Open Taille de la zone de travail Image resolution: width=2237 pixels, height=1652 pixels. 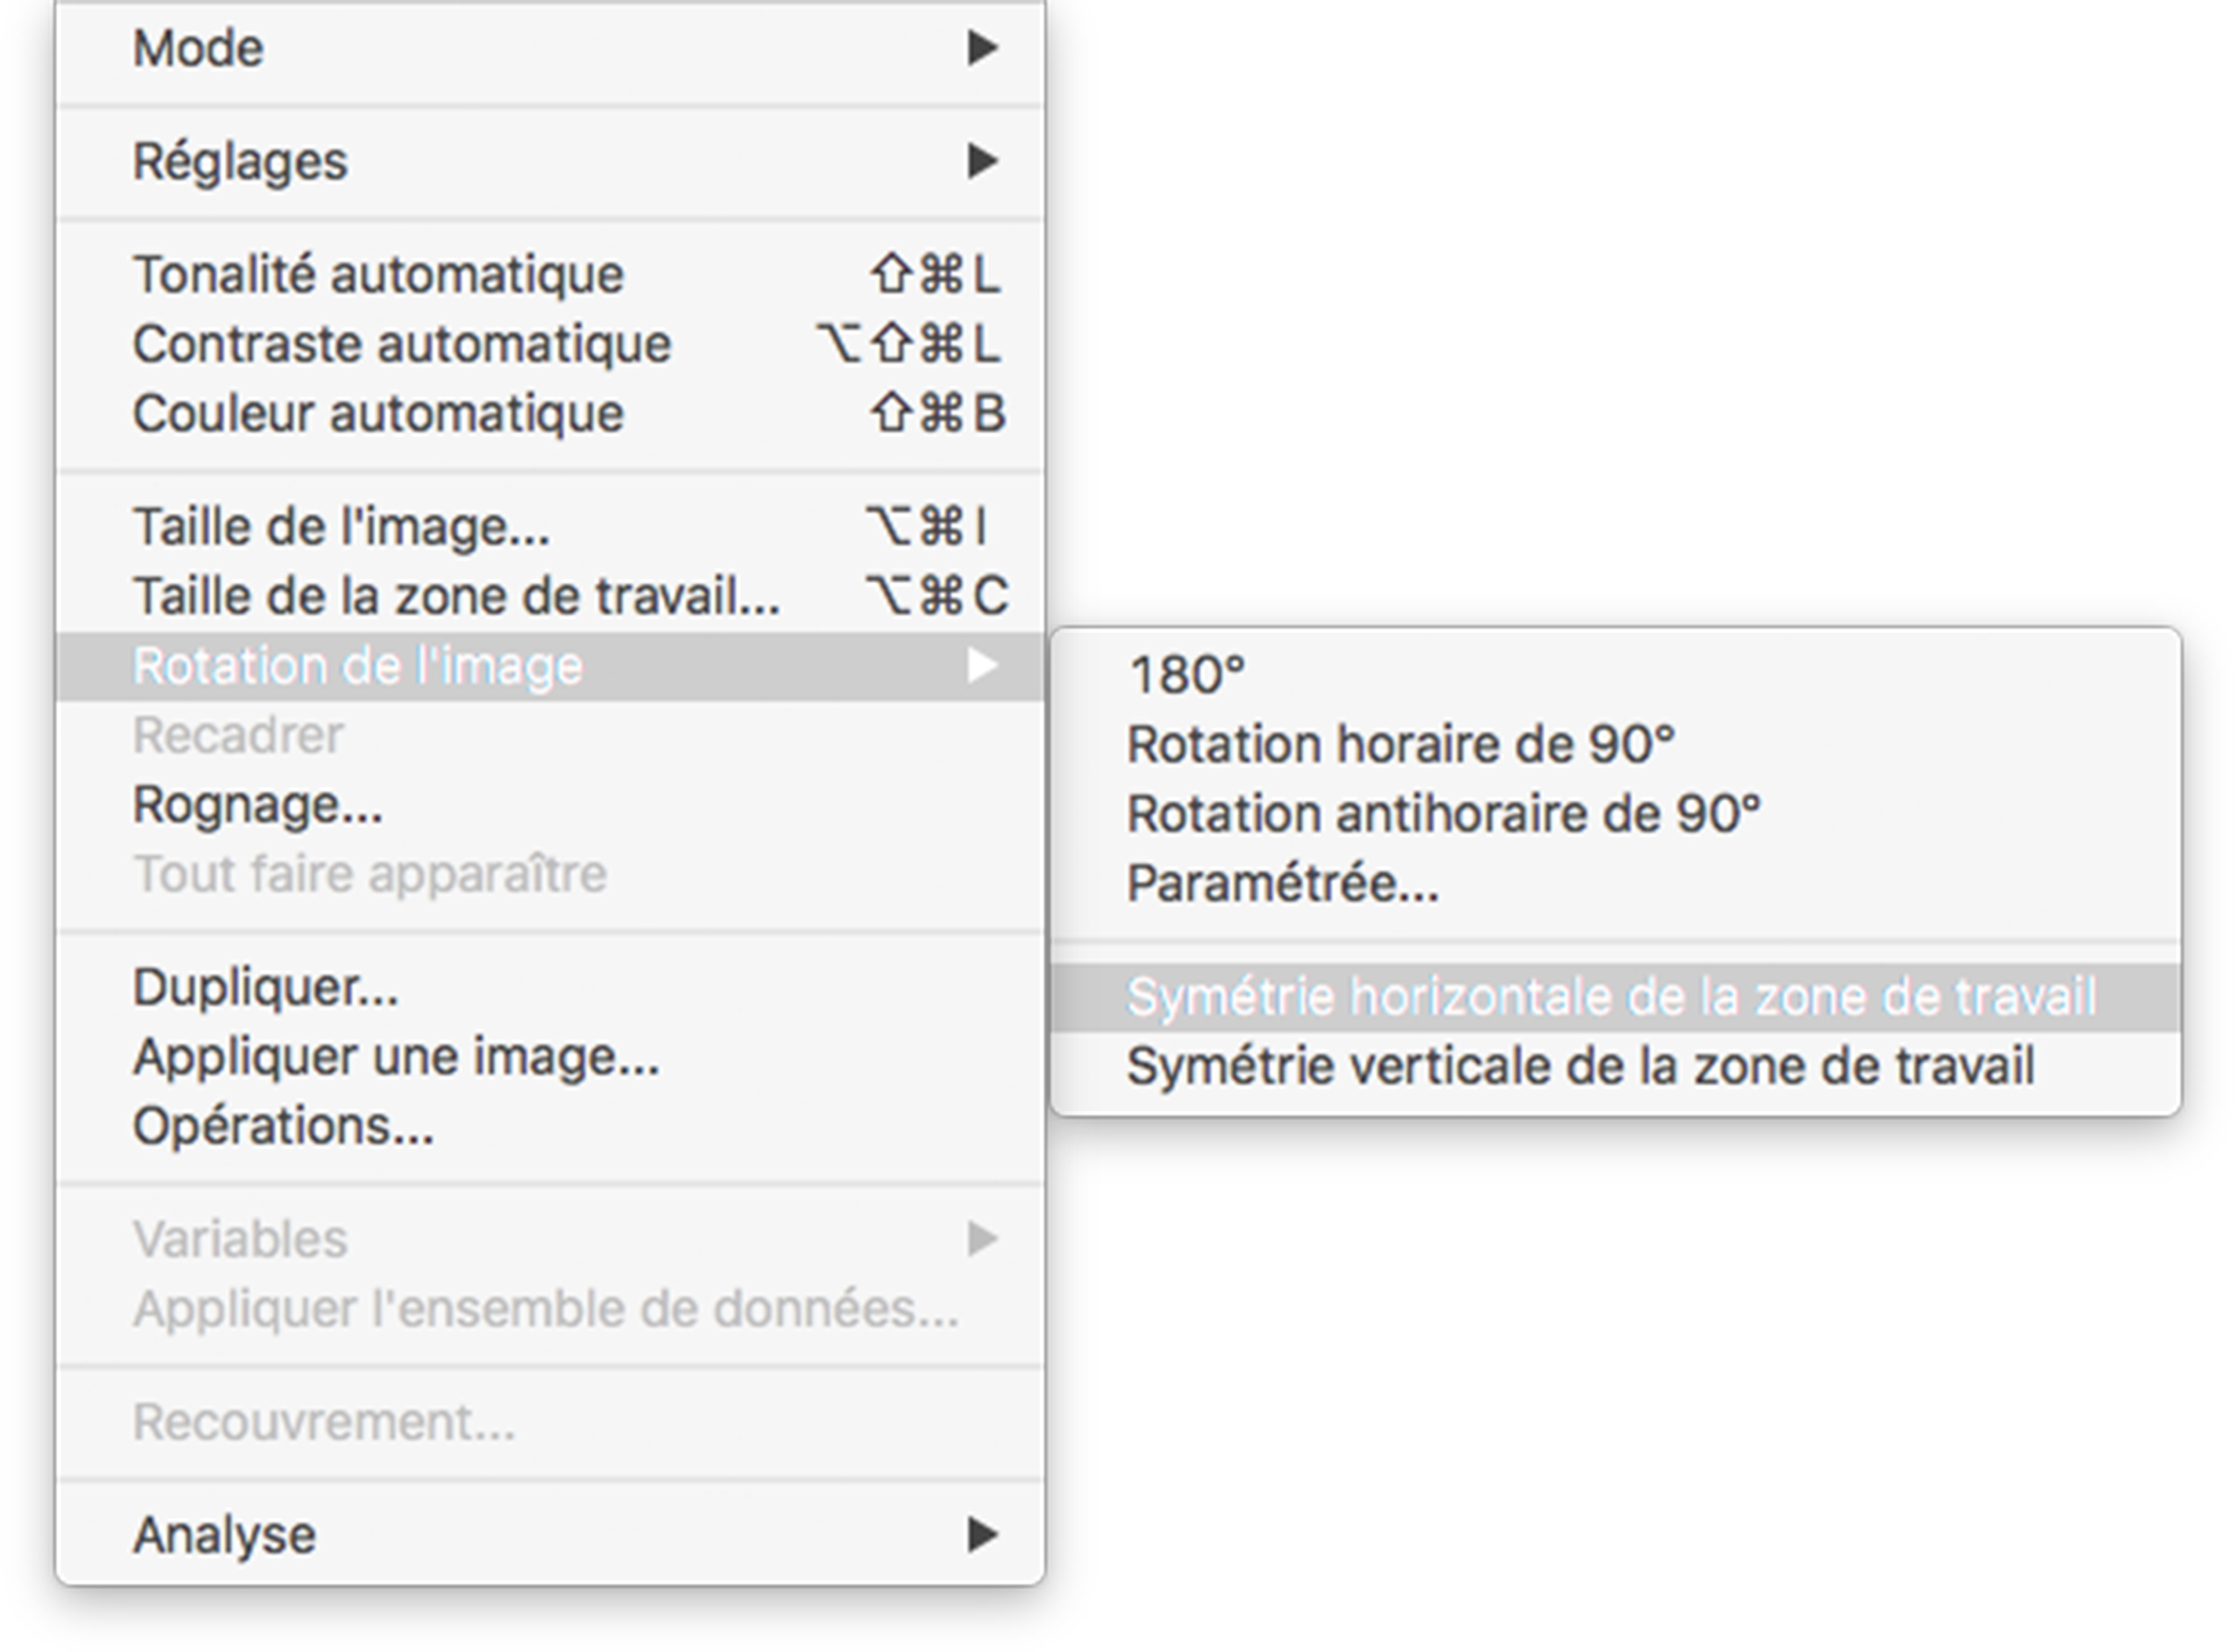click(x=456, y=596)
